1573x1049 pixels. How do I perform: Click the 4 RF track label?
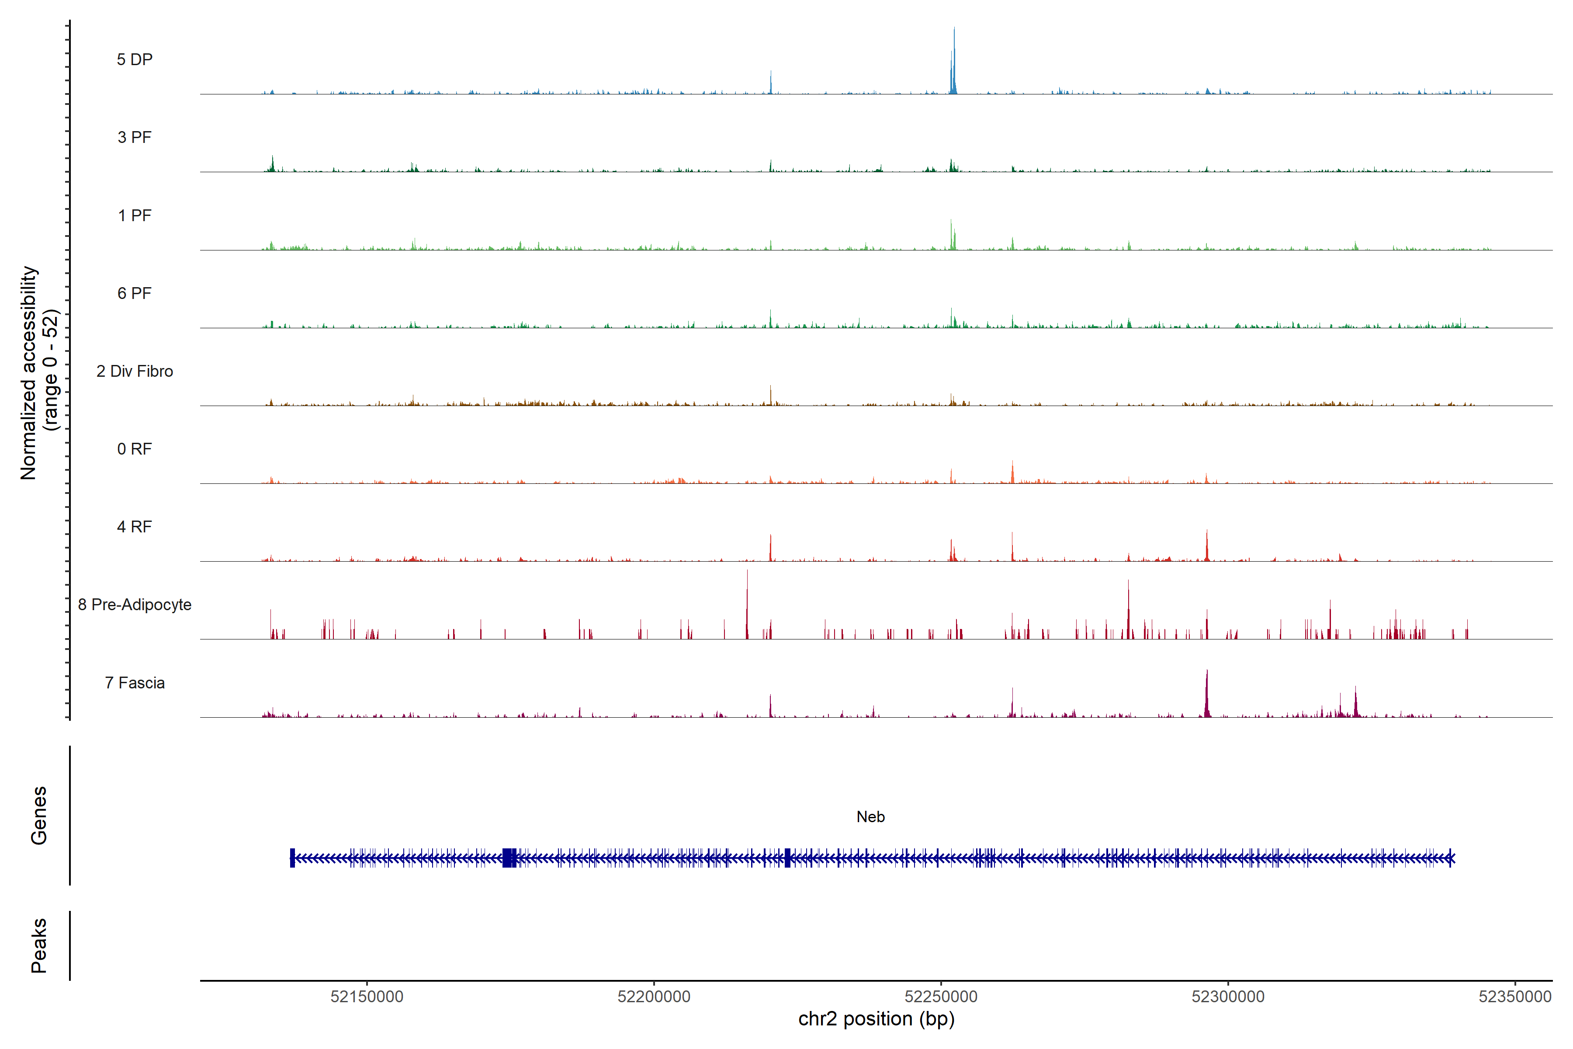[x=135, y=527]
